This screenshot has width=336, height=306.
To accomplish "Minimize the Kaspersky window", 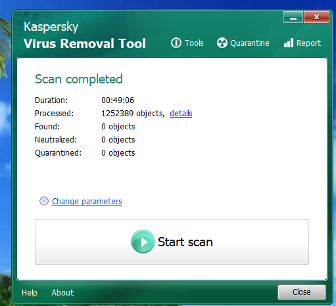I will click(293, 17).
